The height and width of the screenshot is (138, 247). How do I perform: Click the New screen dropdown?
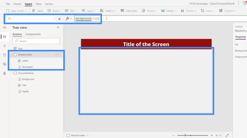tap(16, 11)
